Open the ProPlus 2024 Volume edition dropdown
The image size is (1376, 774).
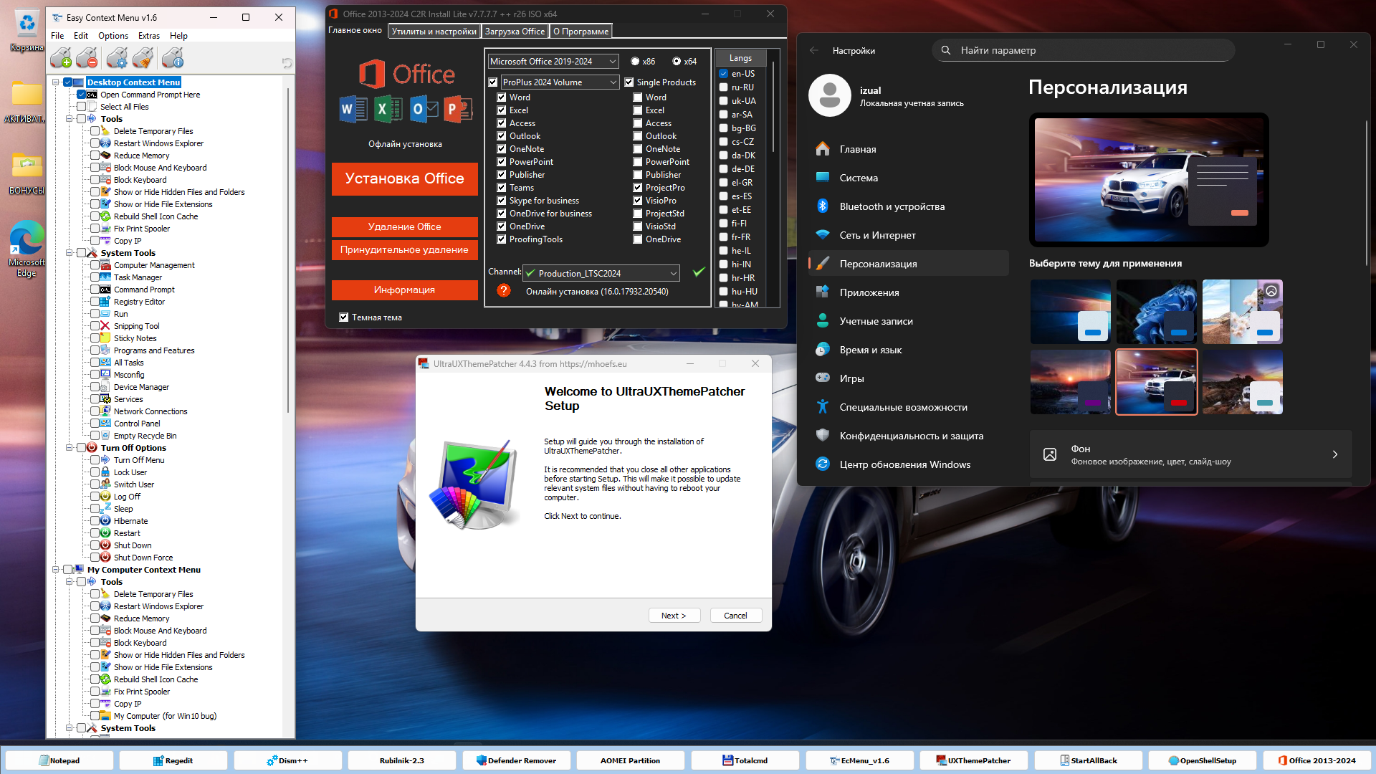point(559,82)
